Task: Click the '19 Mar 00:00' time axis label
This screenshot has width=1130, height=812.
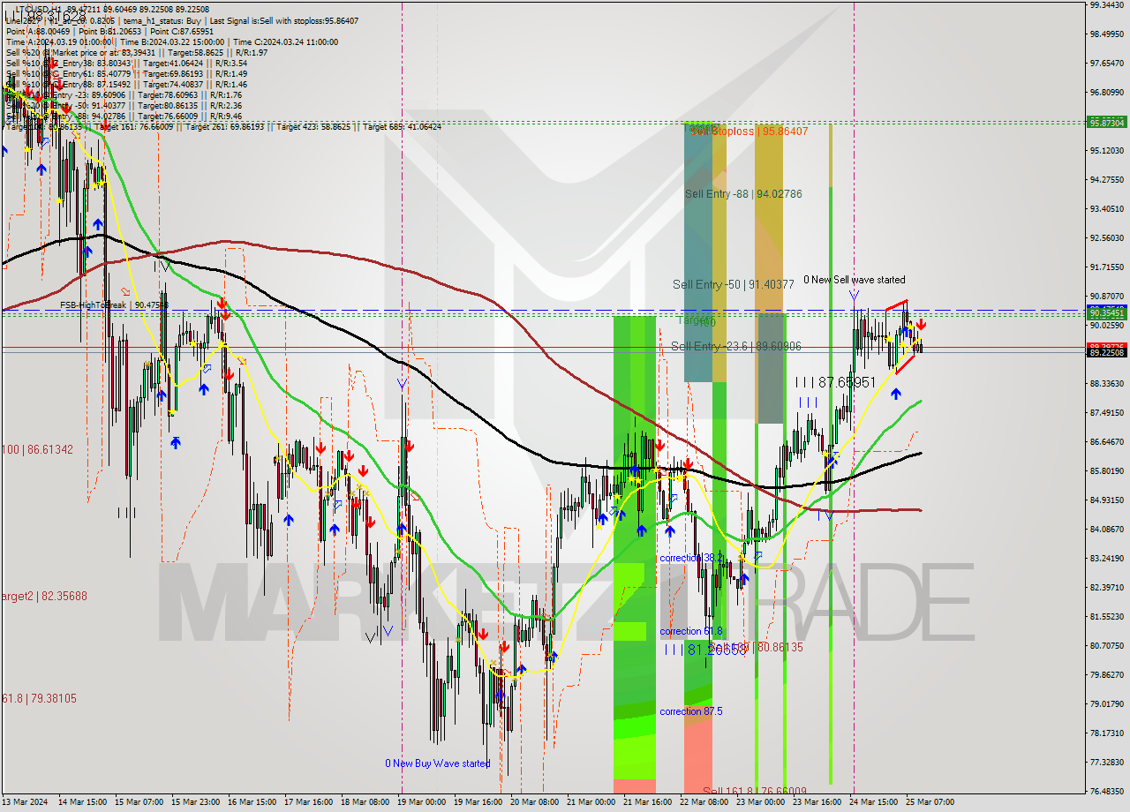Action: click(x=422, y=802)
